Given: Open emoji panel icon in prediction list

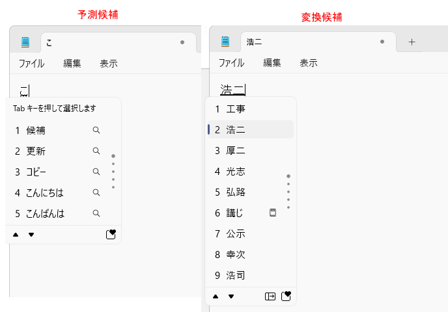Looking at the screenshot, I should coord(111,234).
